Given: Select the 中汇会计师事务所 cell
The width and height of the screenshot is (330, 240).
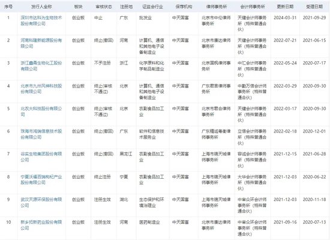Looking at the screenshot, I should [x=252, y=69].
